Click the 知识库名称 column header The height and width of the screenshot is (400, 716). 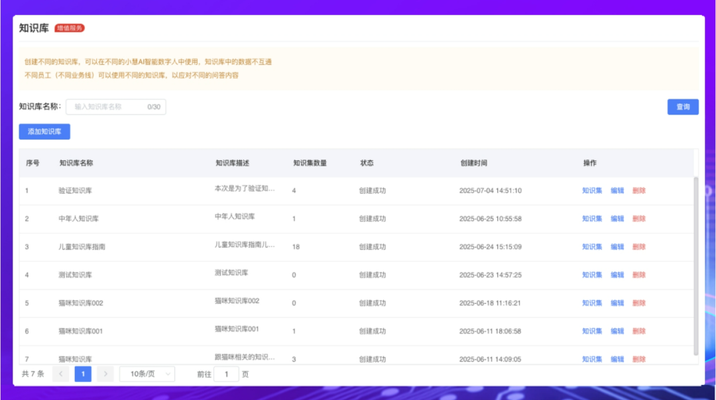coord(76,163)
